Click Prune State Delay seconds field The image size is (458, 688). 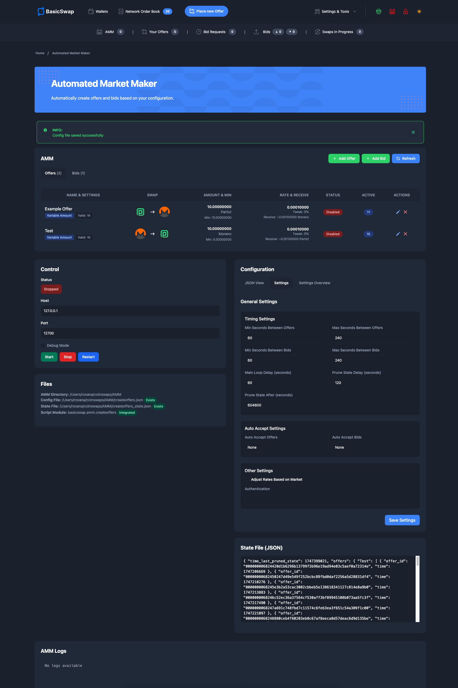coord(374,383)
